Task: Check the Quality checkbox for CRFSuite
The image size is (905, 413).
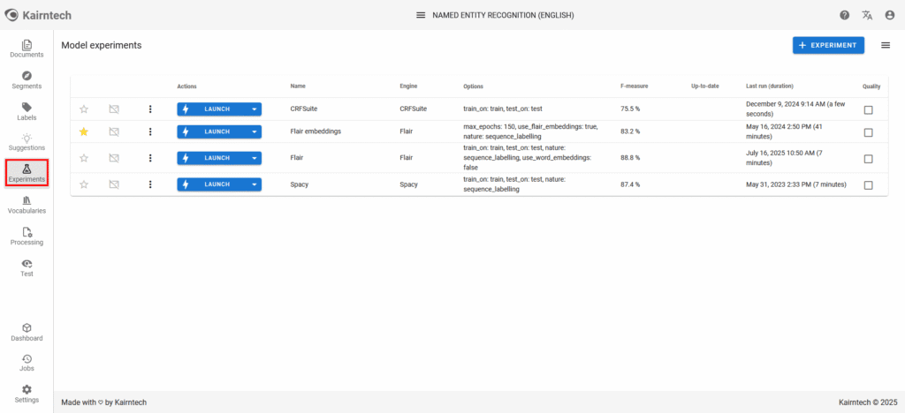Action: point(868,109)
